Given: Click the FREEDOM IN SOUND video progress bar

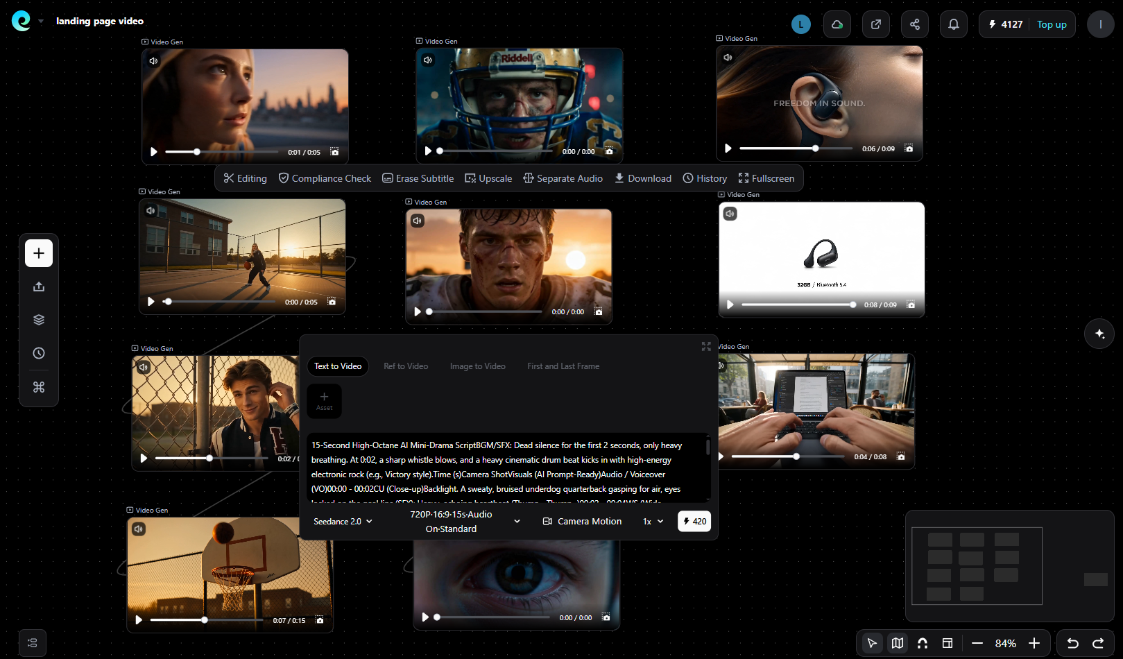Looking at the screenshot, I should click(x=796, y=148).
